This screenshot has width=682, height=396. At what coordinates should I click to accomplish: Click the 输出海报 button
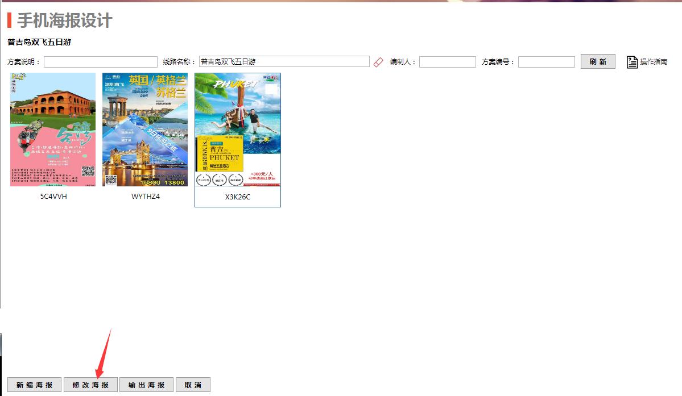pos(147,385)
